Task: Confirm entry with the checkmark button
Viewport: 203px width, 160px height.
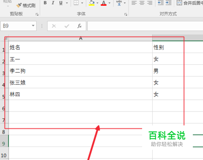Action: (67, 26)
